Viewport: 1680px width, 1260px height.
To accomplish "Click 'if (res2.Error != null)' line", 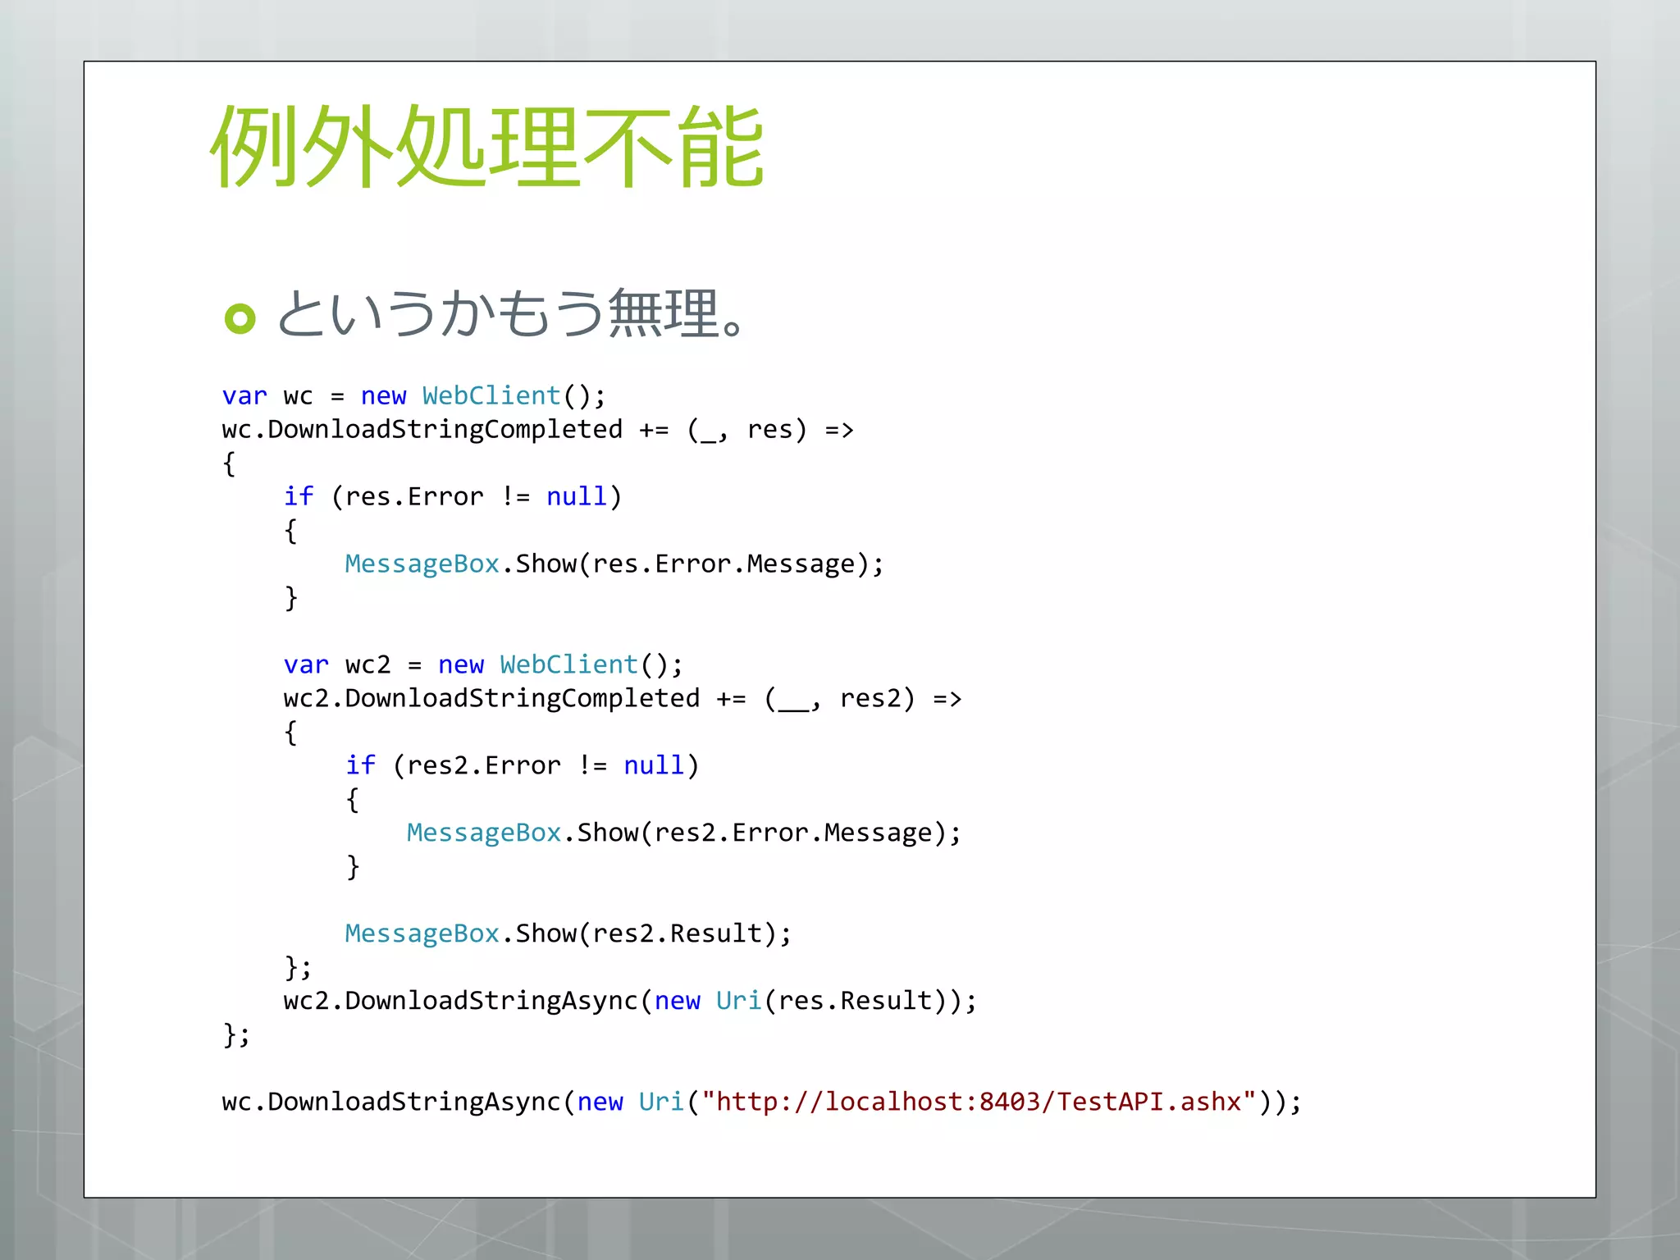I will [x=523, y=765].
